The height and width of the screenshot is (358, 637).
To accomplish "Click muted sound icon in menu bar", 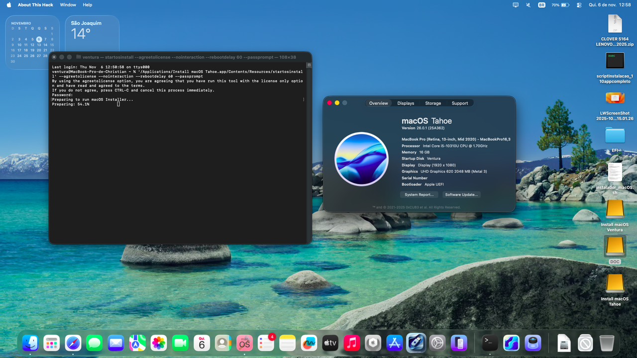I will 529,4.
